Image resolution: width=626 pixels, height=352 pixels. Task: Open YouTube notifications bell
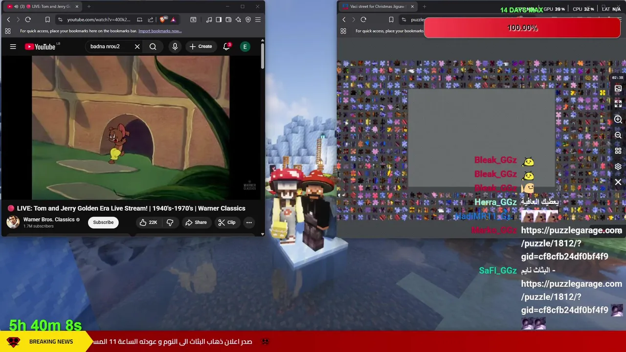pyautogui.click(x=226, y=46)
